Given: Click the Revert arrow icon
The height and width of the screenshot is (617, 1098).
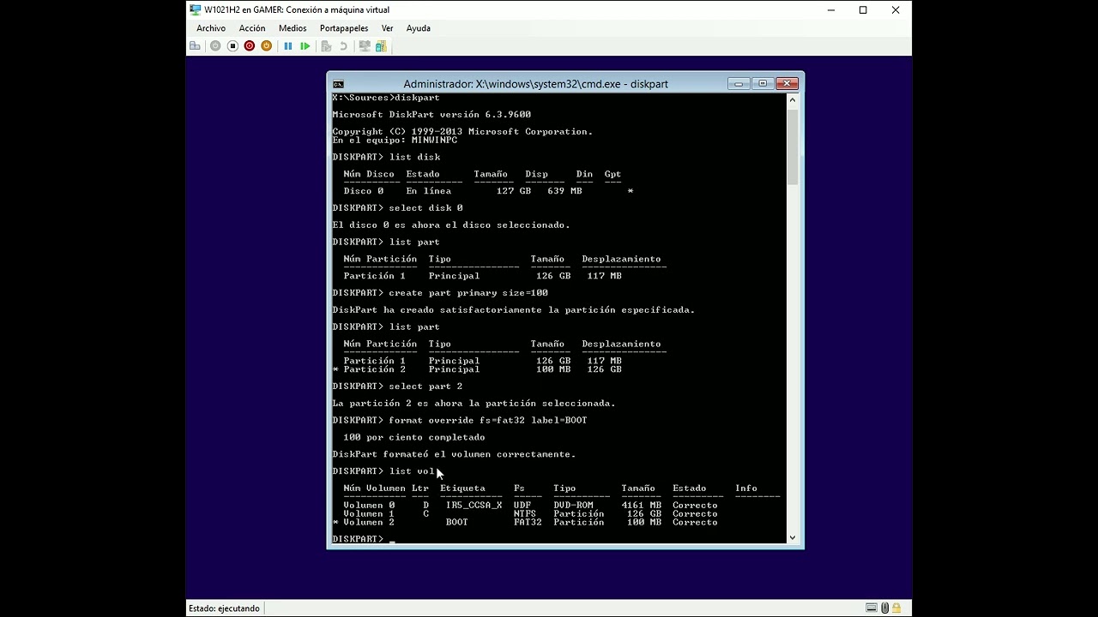Looking at the screenshot, I should click(344, 46).
